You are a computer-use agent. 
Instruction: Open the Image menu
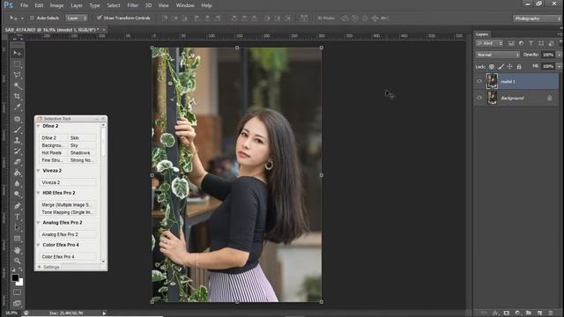click(x=56, y=5)
